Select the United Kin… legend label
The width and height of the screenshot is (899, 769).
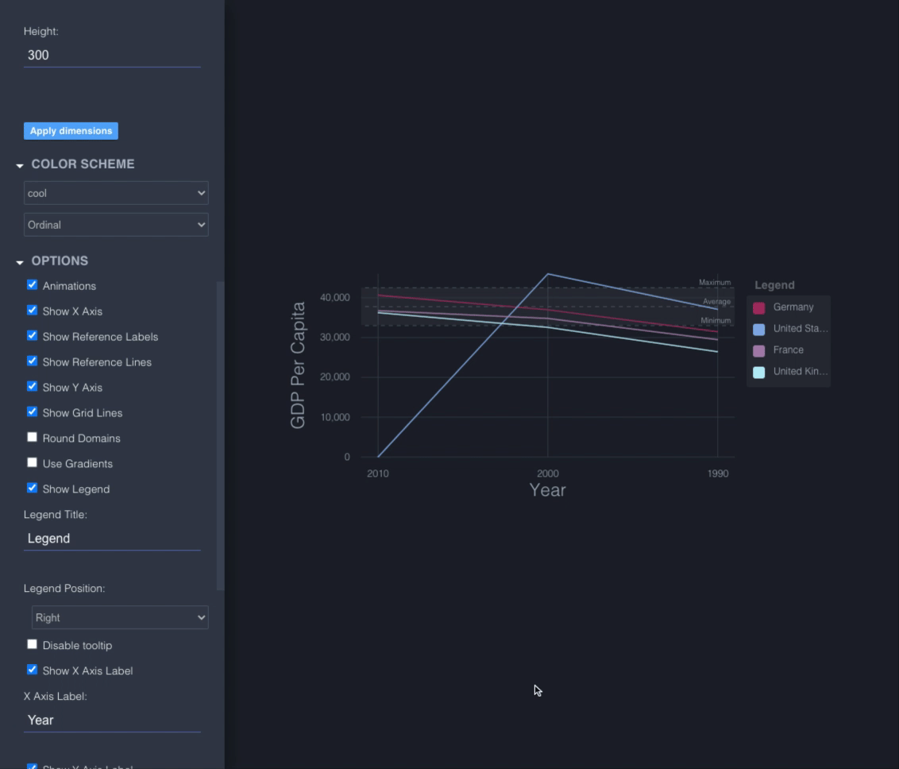(801, 372)
